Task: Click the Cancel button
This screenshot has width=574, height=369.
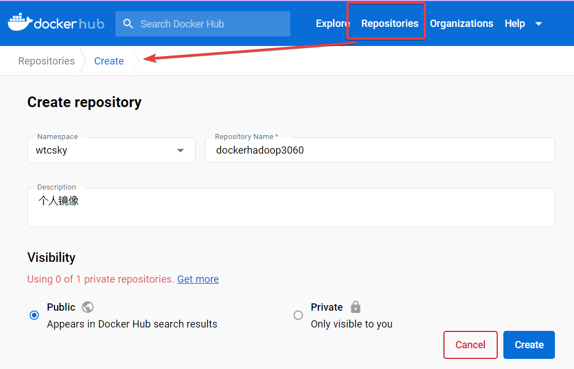Action: pos(470,345)
